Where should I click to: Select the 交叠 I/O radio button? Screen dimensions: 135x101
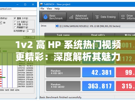tap(15, 24)
